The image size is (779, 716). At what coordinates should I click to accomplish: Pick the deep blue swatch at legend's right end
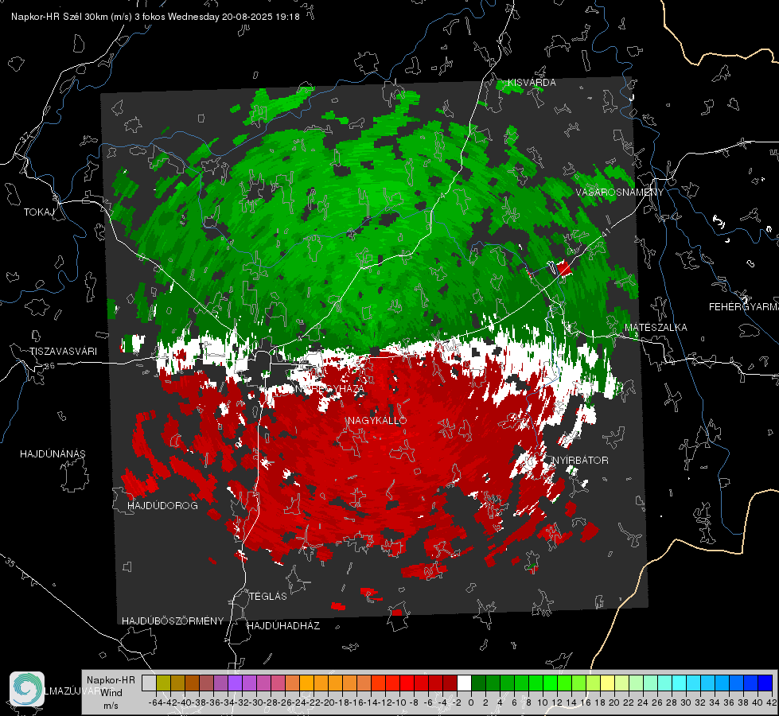point(765,683)
